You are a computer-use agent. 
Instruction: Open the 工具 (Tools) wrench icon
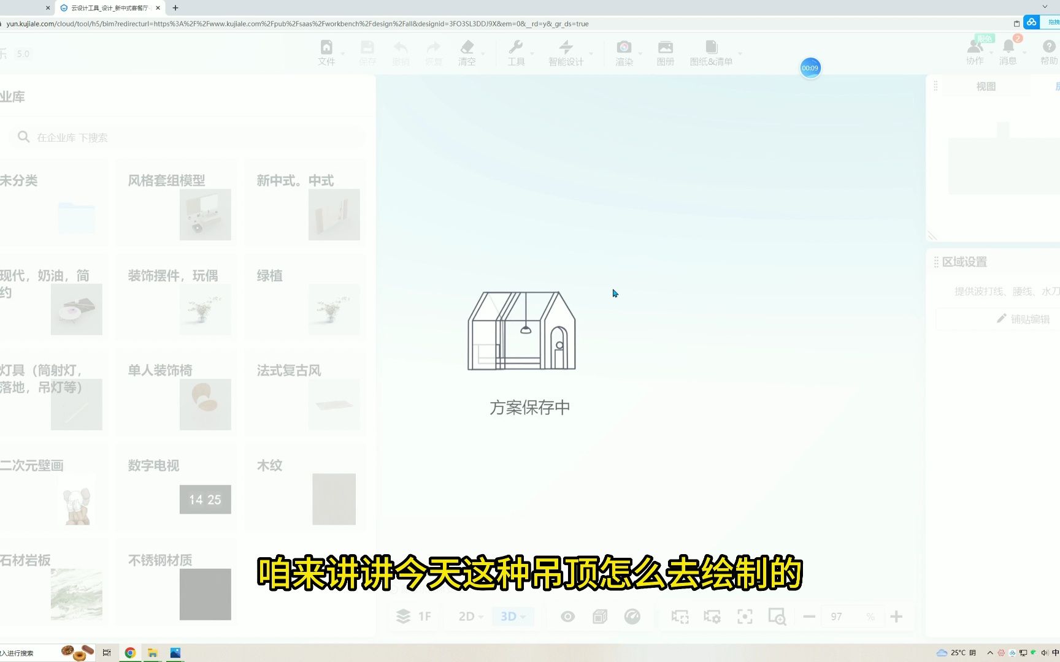[x=516, y=47]
